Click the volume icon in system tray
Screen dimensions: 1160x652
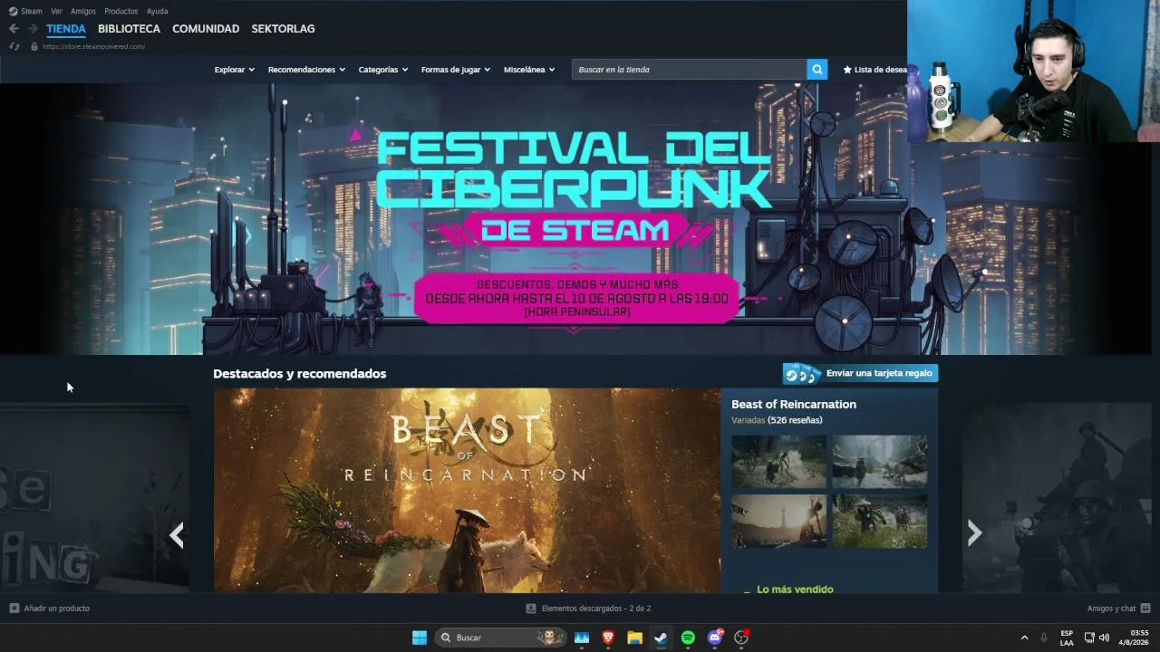tap(1104, 638)
